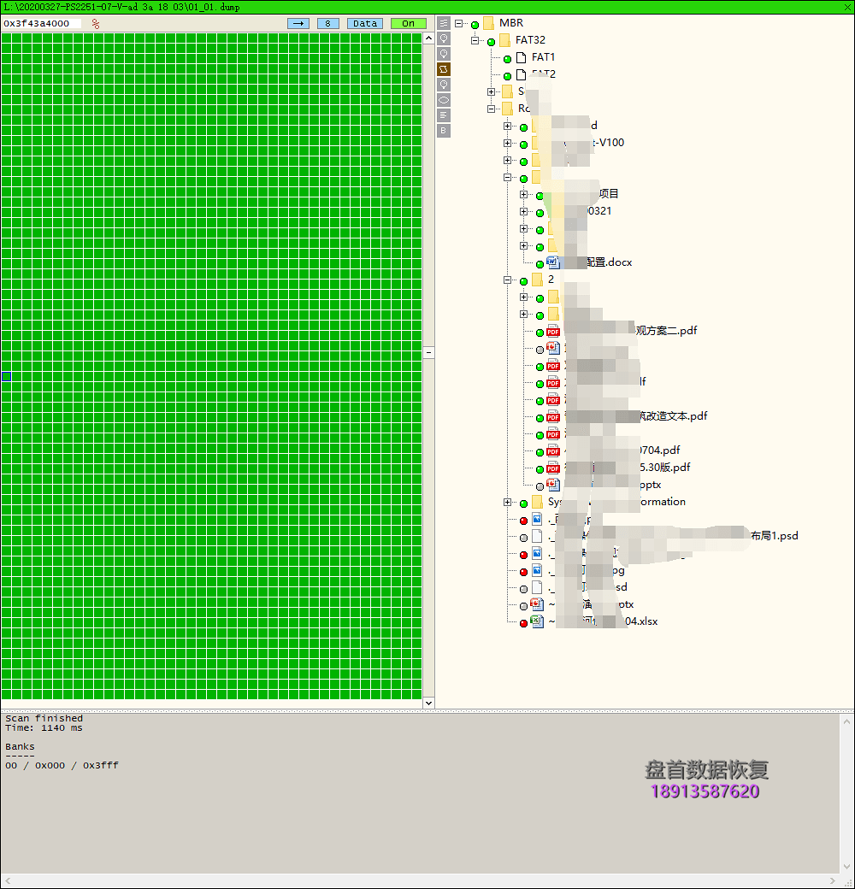
Task: Select the brown highlighted map icon in strip
Action: point(444,69)
